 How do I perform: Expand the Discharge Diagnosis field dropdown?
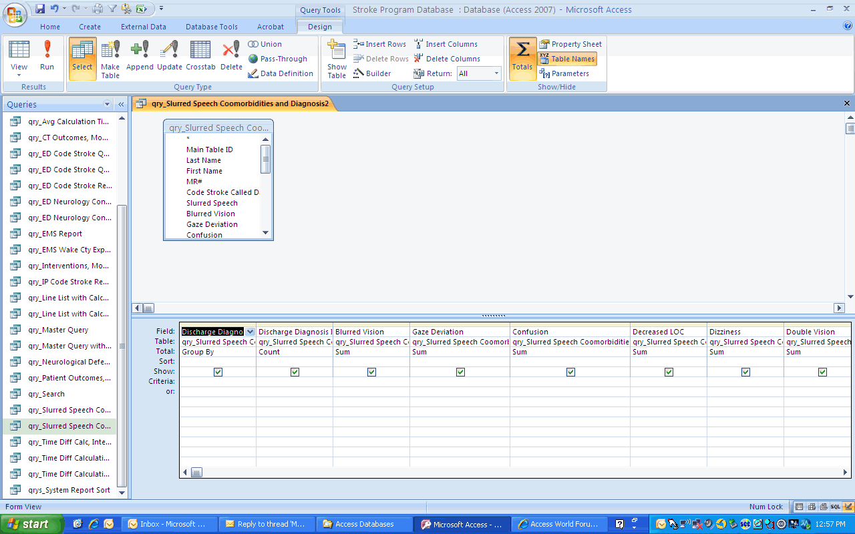point(250,332)
